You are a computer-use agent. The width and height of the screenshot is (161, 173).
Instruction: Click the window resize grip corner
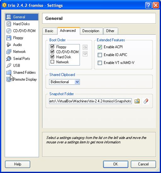158,170
